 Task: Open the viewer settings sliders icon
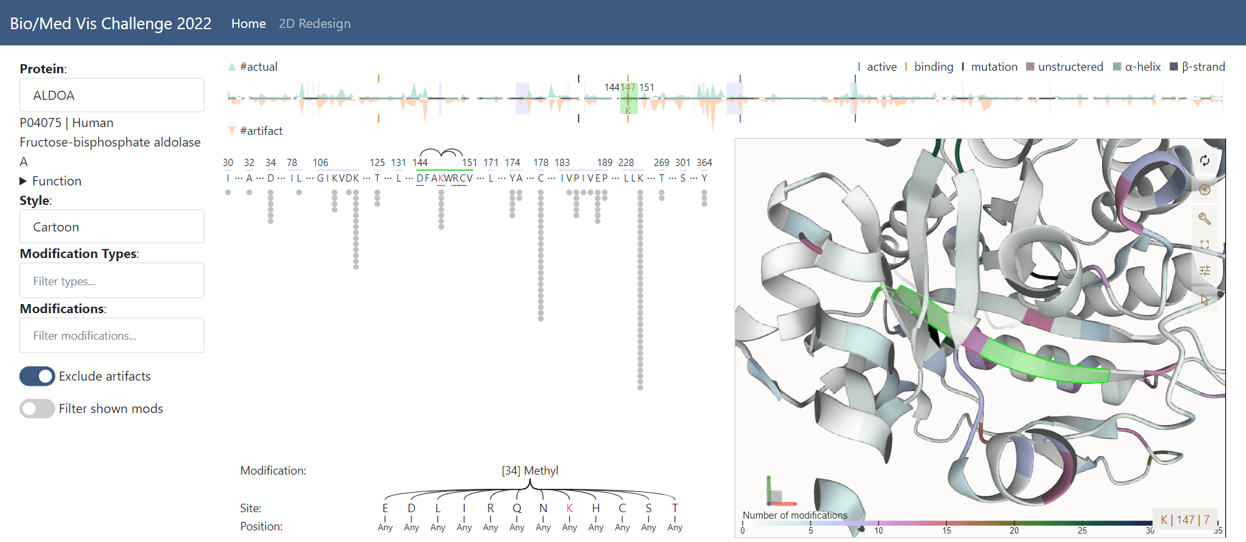click(x=1204, y=271)
